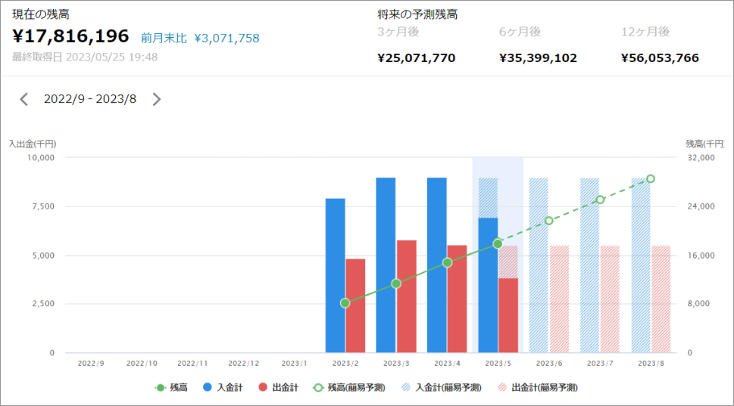734x406 pixels.
Task: Click the forecast 残高 point at 2023/6
Action: (x=549, y=221)
